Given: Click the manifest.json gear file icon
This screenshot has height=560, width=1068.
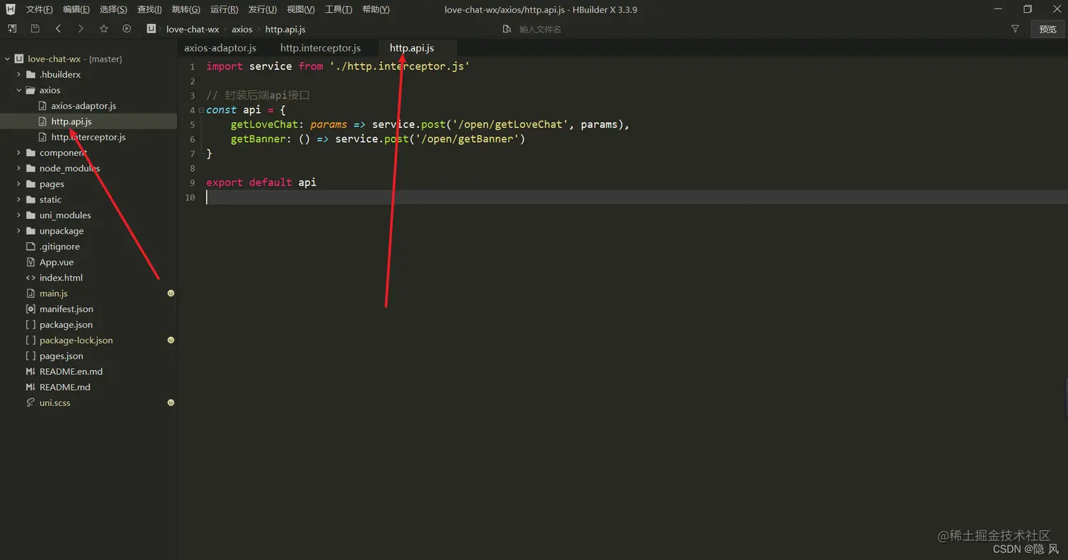Looking at the screenshot, I should [x=30, y=309].
